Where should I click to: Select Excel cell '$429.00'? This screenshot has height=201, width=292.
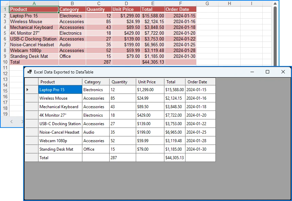coord(126,33)
